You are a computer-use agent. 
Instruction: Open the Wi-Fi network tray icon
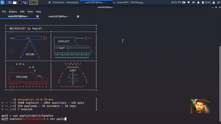coord(189,2)
